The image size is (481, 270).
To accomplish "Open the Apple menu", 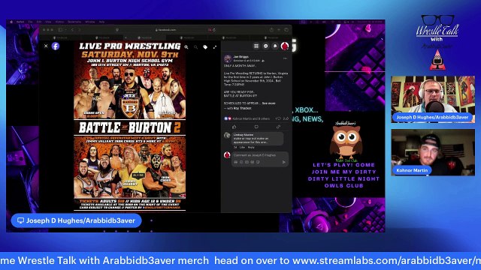I will point(12,22).
